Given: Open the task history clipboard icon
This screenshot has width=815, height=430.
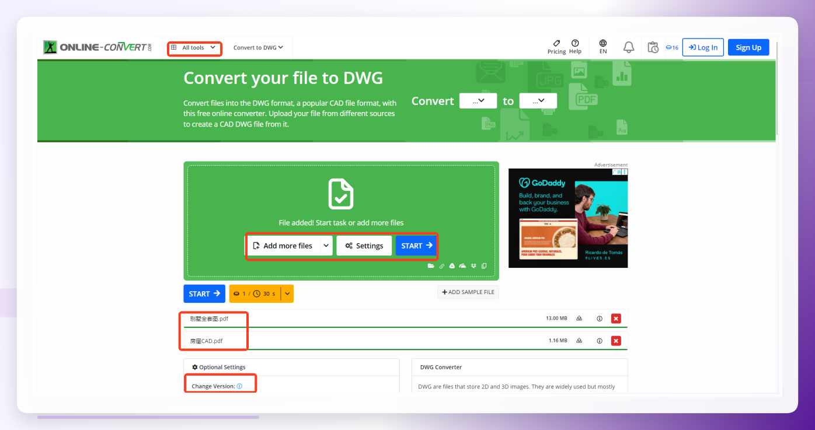Looking at the screenshot, I should [x=653, y=47].
